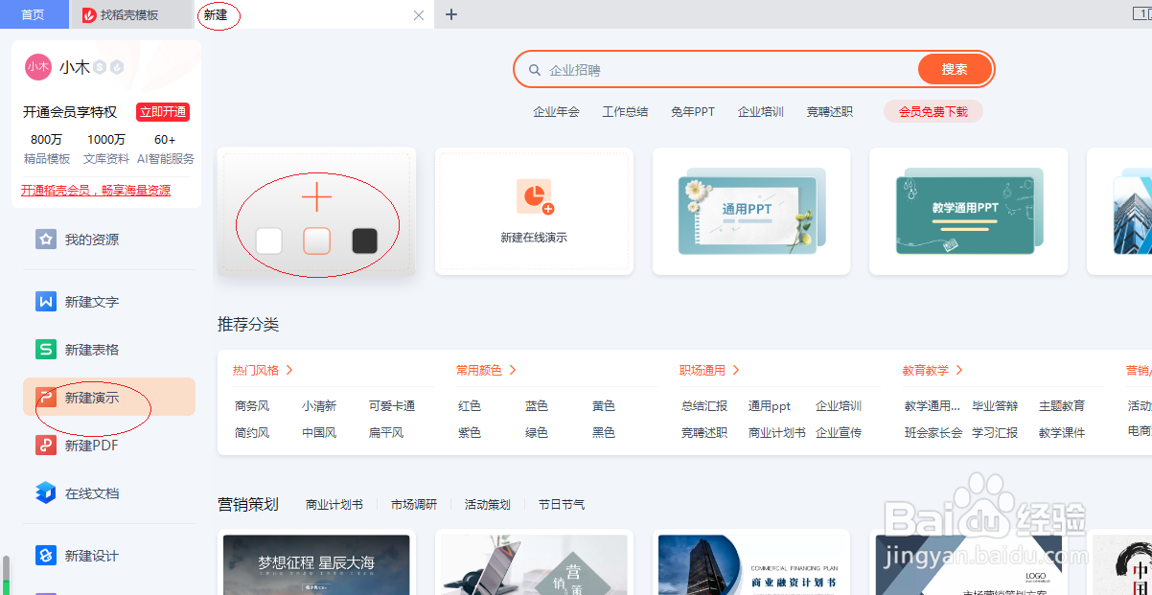
Task: Click 免年PPT search suggestion
Action: point(693,112)
